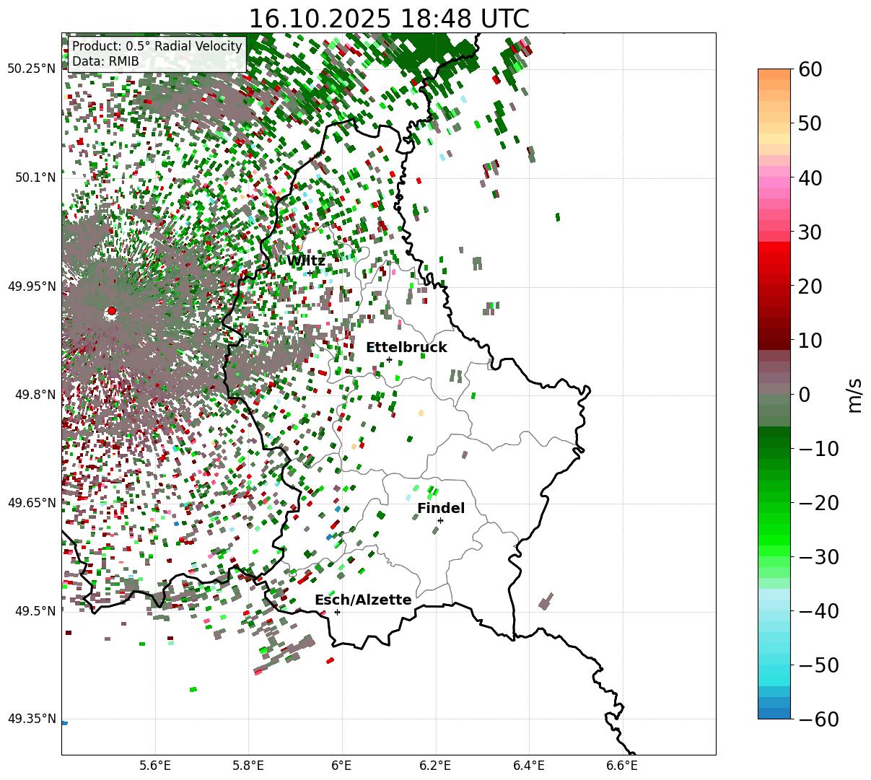Click the 49.35°N latitude tick label
Viewport: 871px width, 780px height.
click(32, 719)
